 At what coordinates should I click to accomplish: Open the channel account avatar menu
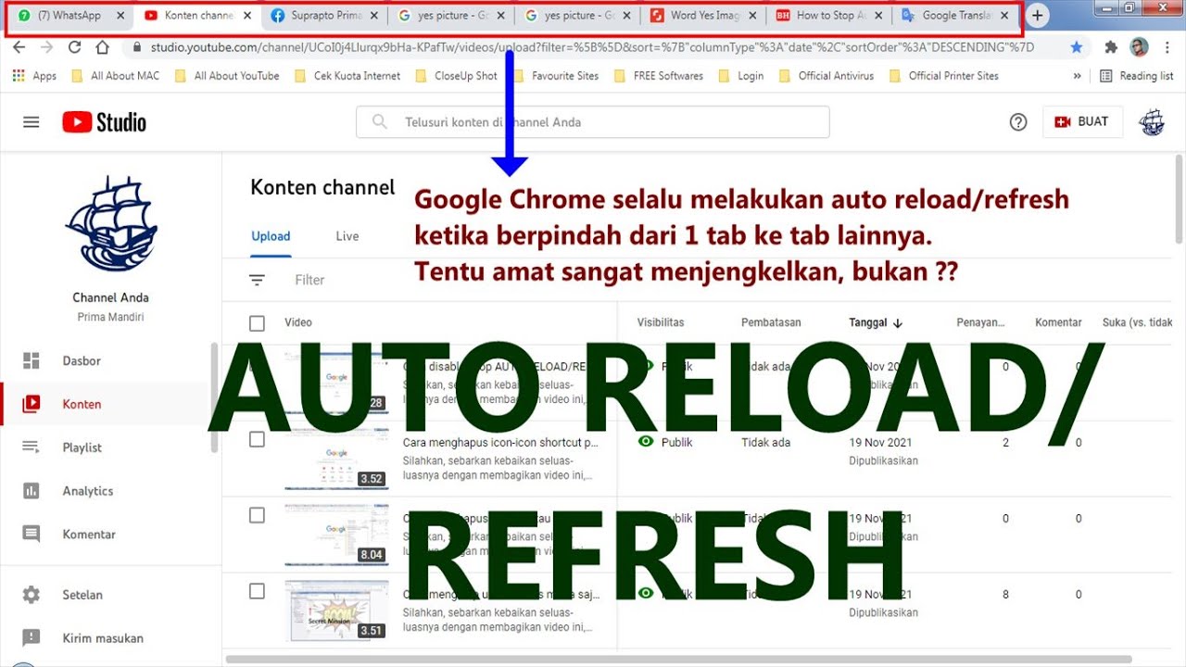[x=1152, y=121]
